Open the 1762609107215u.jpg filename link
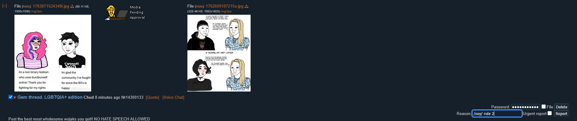This screenshot has width=577, height=121. (x=224, y=6)
